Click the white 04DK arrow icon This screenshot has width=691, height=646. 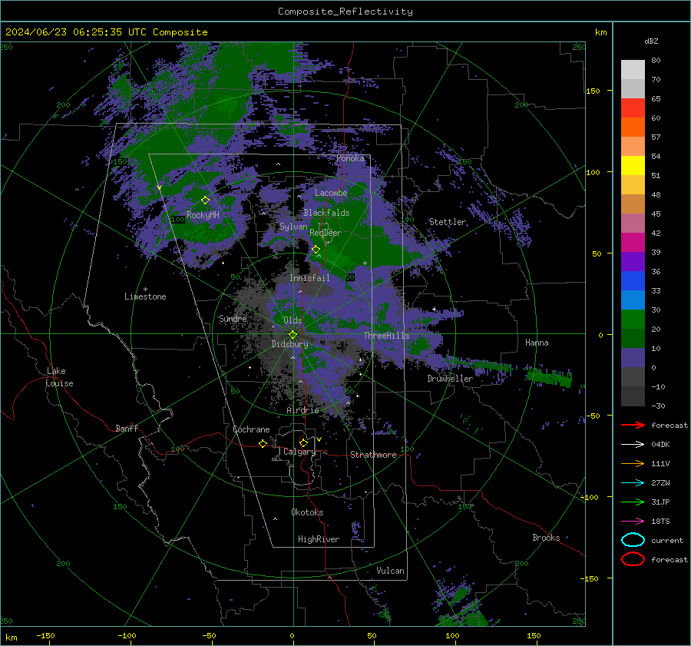633,445
